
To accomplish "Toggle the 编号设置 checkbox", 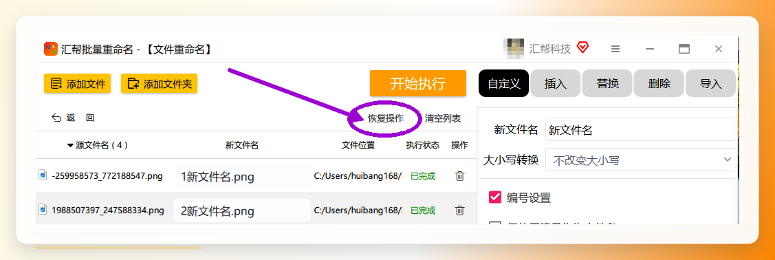I will (495, 197).
